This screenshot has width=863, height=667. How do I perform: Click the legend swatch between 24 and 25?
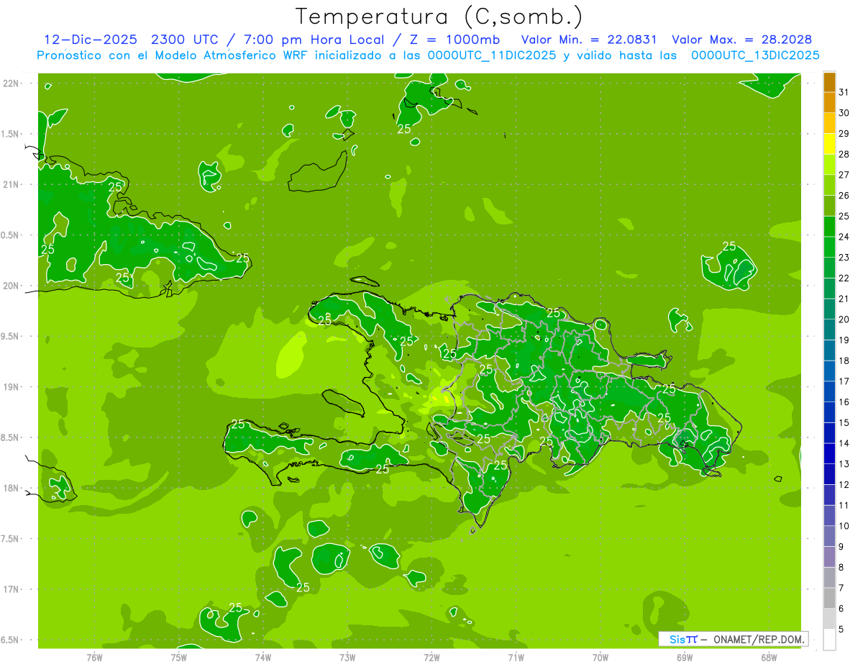click(x=829, y=227)
